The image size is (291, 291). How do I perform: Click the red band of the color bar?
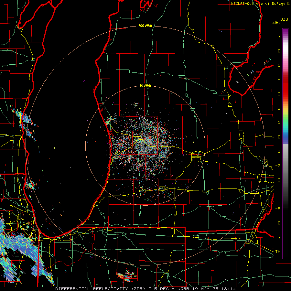click(286, 87)
